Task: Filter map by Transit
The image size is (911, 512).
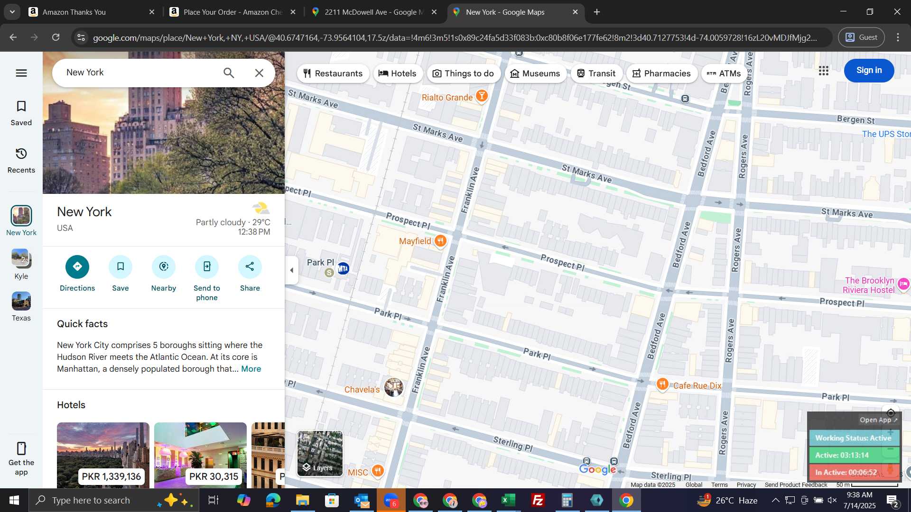Action: coord(596,73)
